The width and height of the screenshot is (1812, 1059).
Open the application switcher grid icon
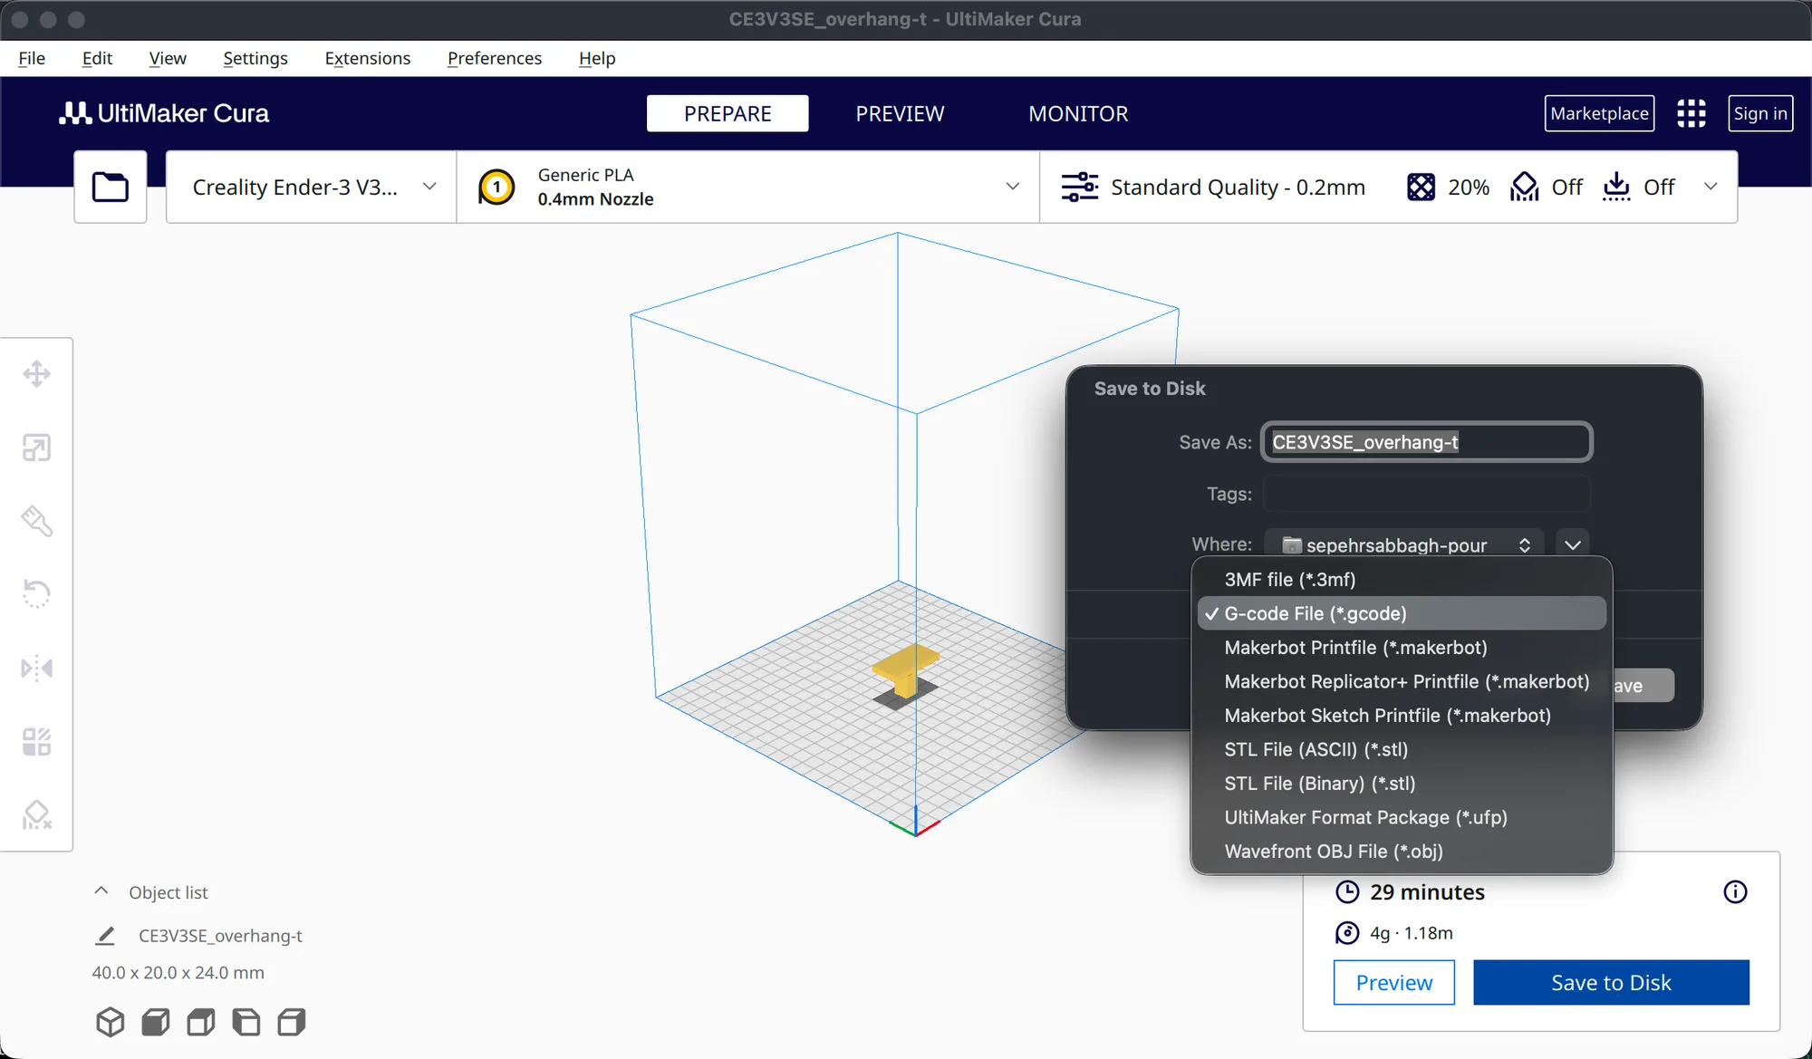coord(1692,113)
